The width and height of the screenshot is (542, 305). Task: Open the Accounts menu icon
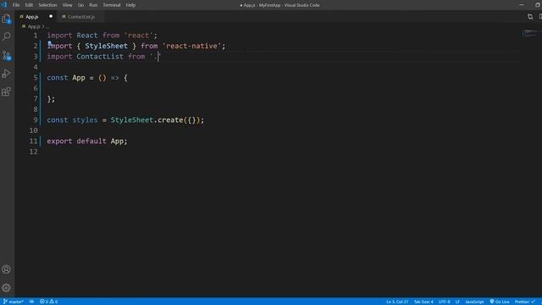click(6, 269)
